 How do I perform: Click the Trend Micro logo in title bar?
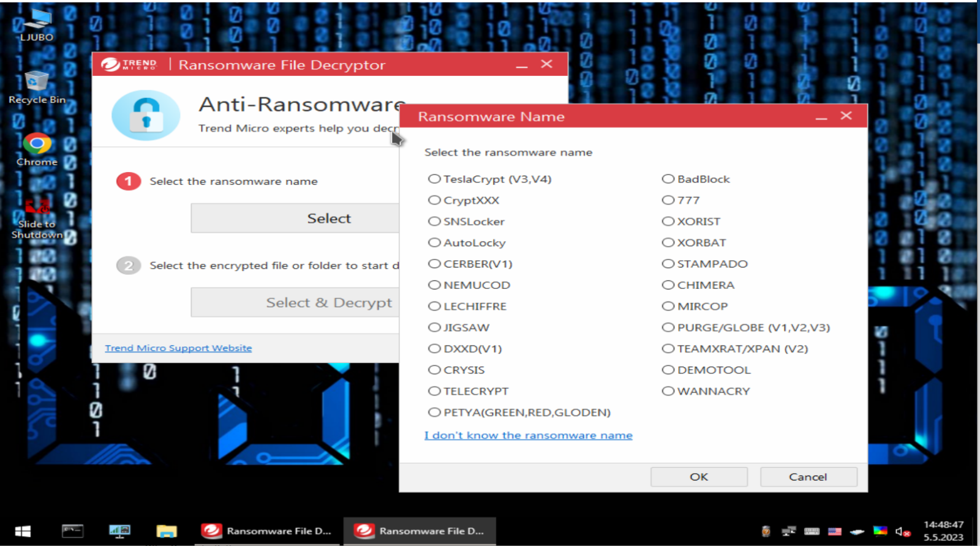click(x=129, y=64)
